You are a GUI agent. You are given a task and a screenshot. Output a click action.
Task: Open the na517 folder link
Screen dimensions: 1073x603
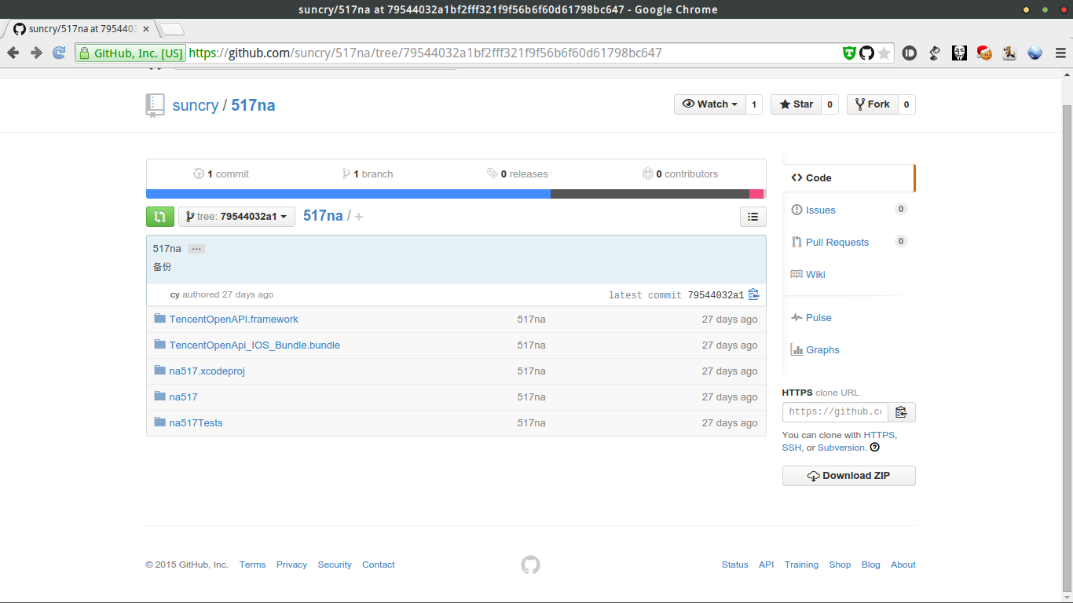[x=183, y=397]
